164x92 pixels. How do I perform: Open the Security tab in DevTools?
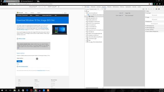point(134,7)
